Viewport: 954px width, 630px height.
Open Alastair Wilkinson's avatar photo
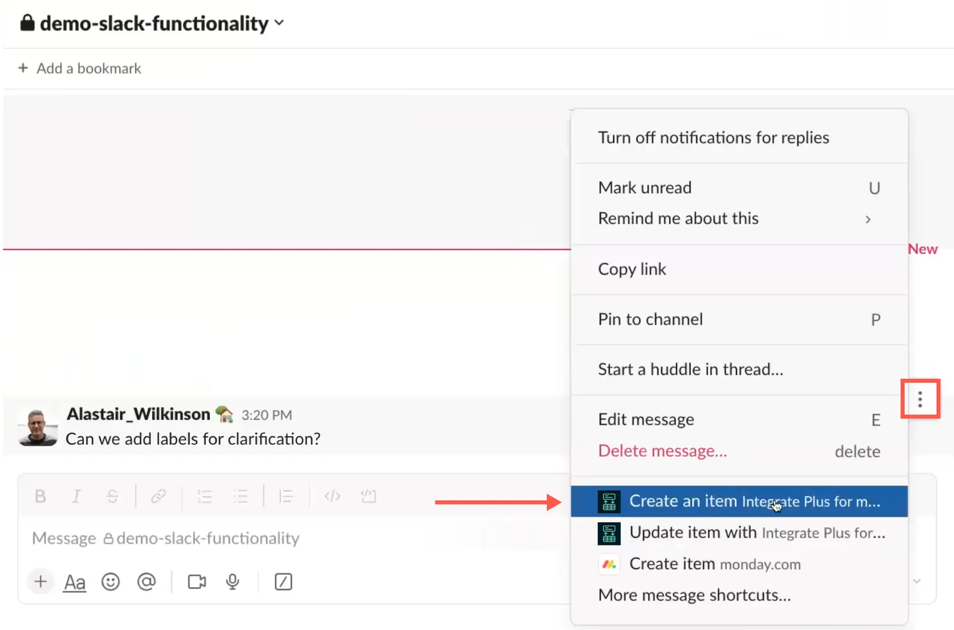point(38,427)
